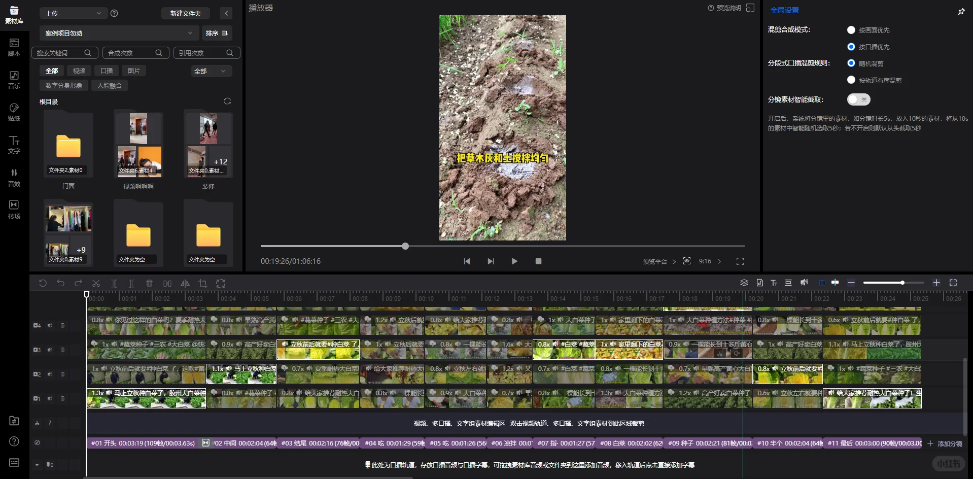Click the rotate/replace icon after crop tool
This screenshot has width=973, height=479.
221,283
